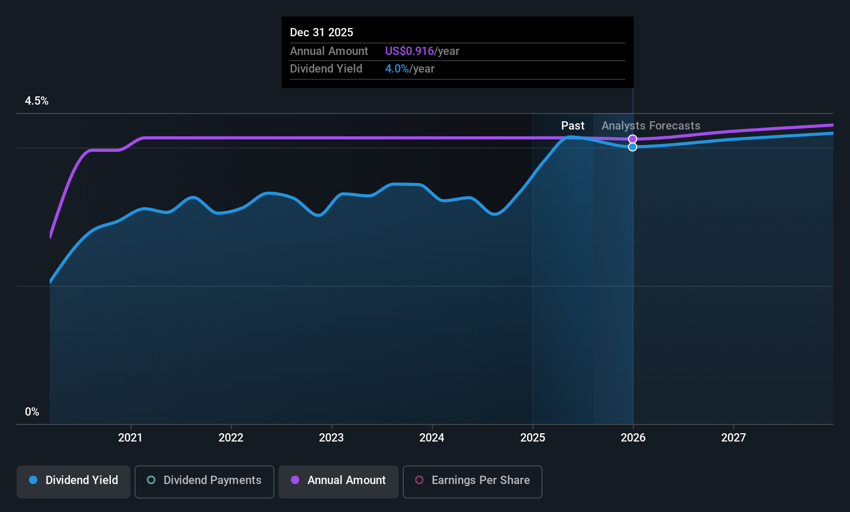Click the 2026 x-axis label
Viewport: 850px width, 512px height.
[x=633, y=437]
